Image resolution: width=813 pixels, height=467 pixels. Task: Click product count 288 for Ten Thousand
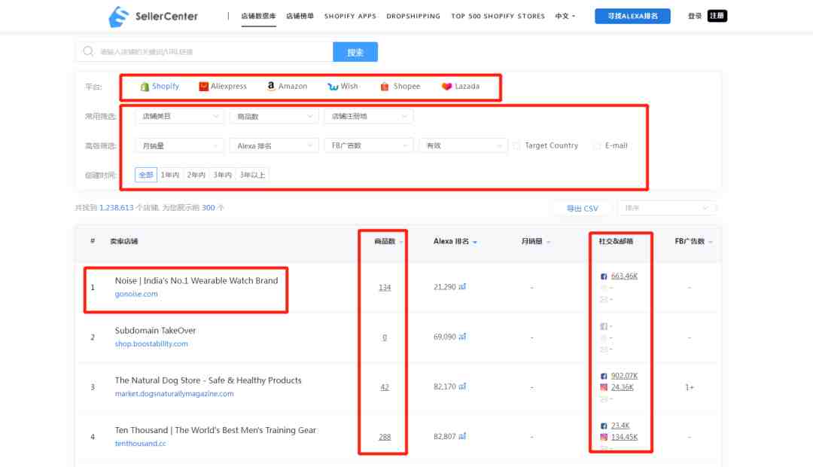point(385,437)
